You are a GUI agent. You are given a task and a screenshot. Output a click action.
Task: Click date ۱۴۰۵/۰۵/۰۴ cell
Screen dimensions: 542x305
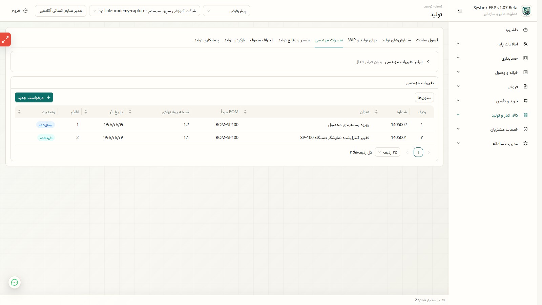click(113, 138)
